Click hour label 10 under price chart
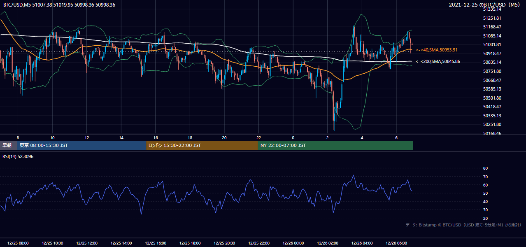 click(x=52, y=137)
